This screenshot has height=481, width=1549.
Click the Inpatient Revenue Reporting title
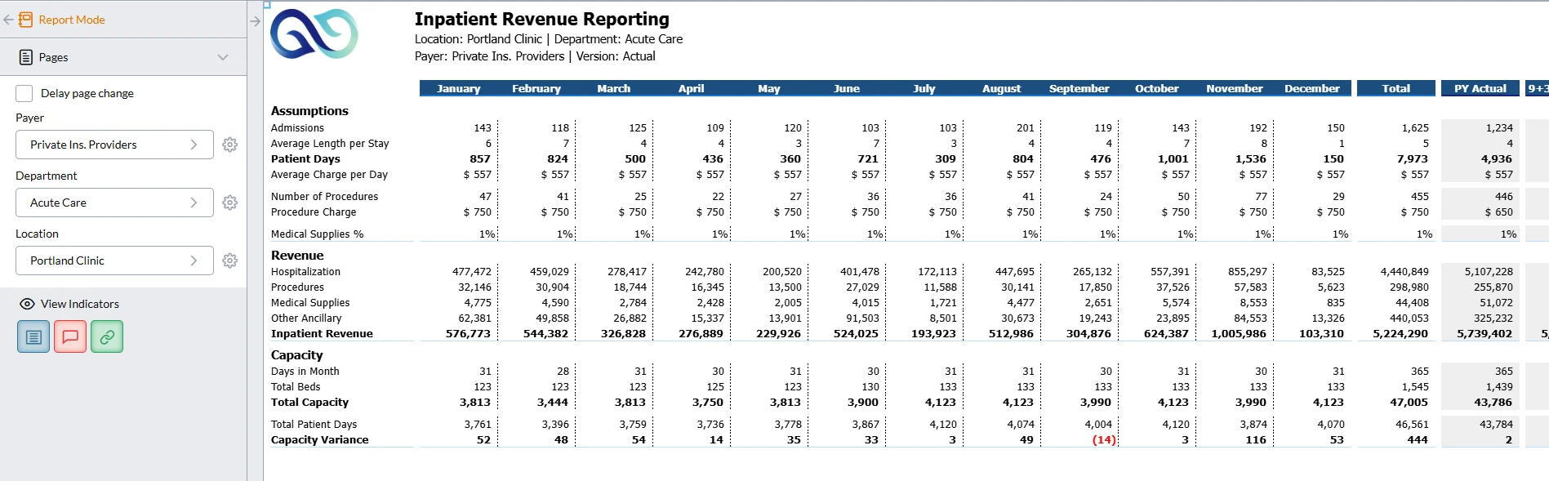click(x=541, y=19)
